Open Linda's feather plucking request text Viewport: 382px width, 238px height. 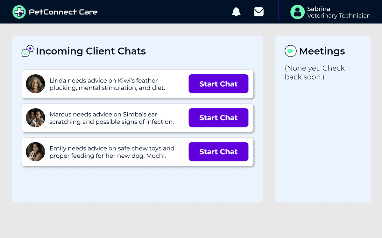coord(107,84)
